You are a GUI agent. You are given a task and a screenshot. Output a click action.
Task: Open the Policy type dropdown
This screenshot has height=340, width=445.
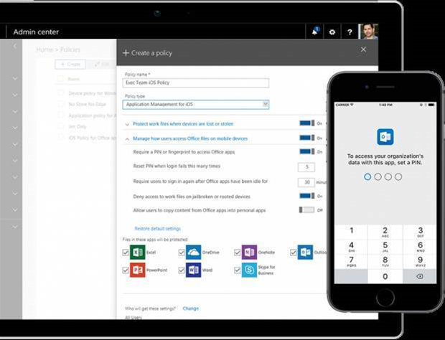click(x=196, y=104)
